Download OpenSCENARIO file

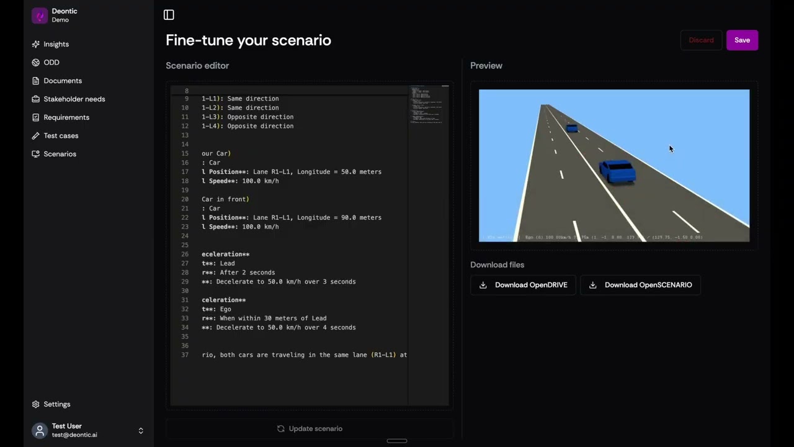640,285
